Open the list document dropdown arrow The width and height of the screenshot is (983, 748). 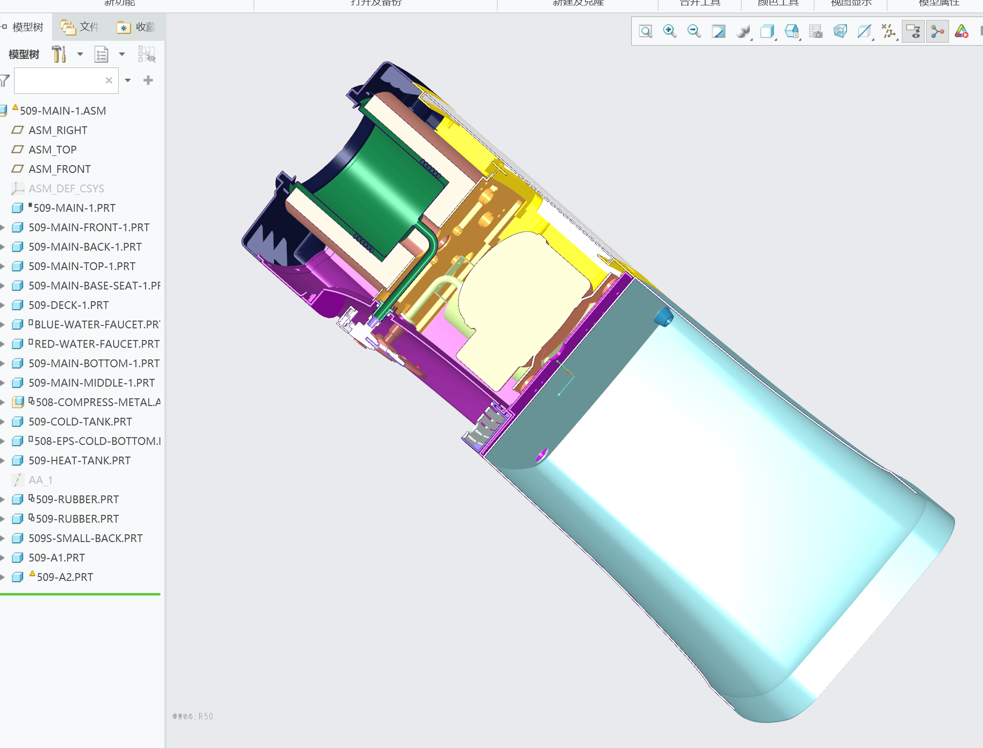(x=122, y=54)
